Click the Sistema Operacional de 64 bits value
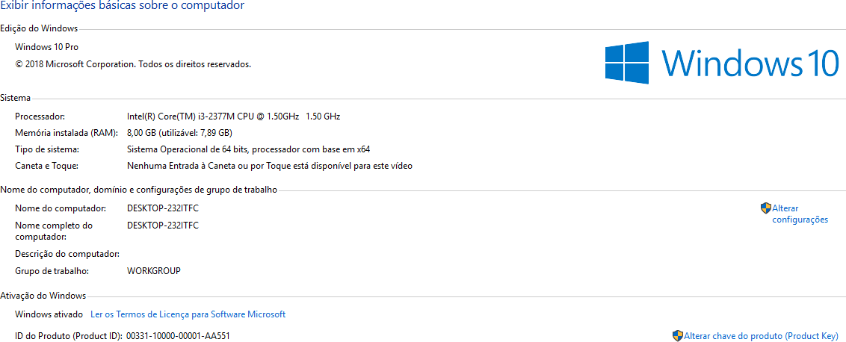The image size is (846, 342). [248, 149]
